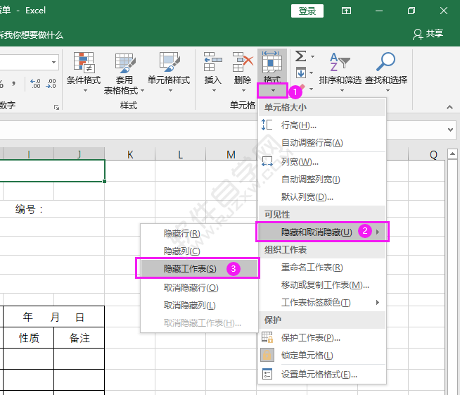Expand the Format (格式) dropdown arrow
The height and width of the screenshot is (395, 460).
[273, 91]
